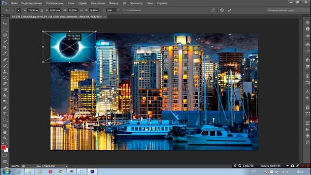The height and width of the screenshot is (175, 311).
Task: Open the 3D menu
Action: (124, 3)
